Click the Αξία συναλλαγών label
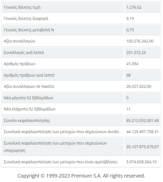 [19, 41]
